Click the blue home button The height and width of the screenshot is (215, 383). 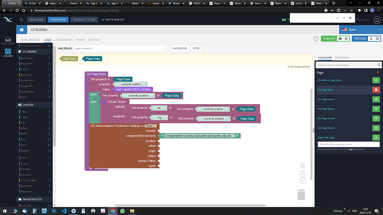22,30
